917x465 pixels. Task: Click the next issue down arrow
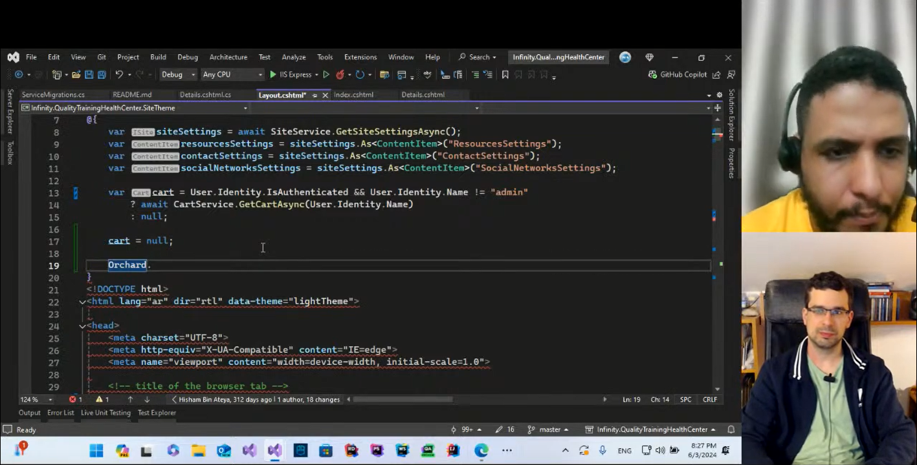[147, 400]
